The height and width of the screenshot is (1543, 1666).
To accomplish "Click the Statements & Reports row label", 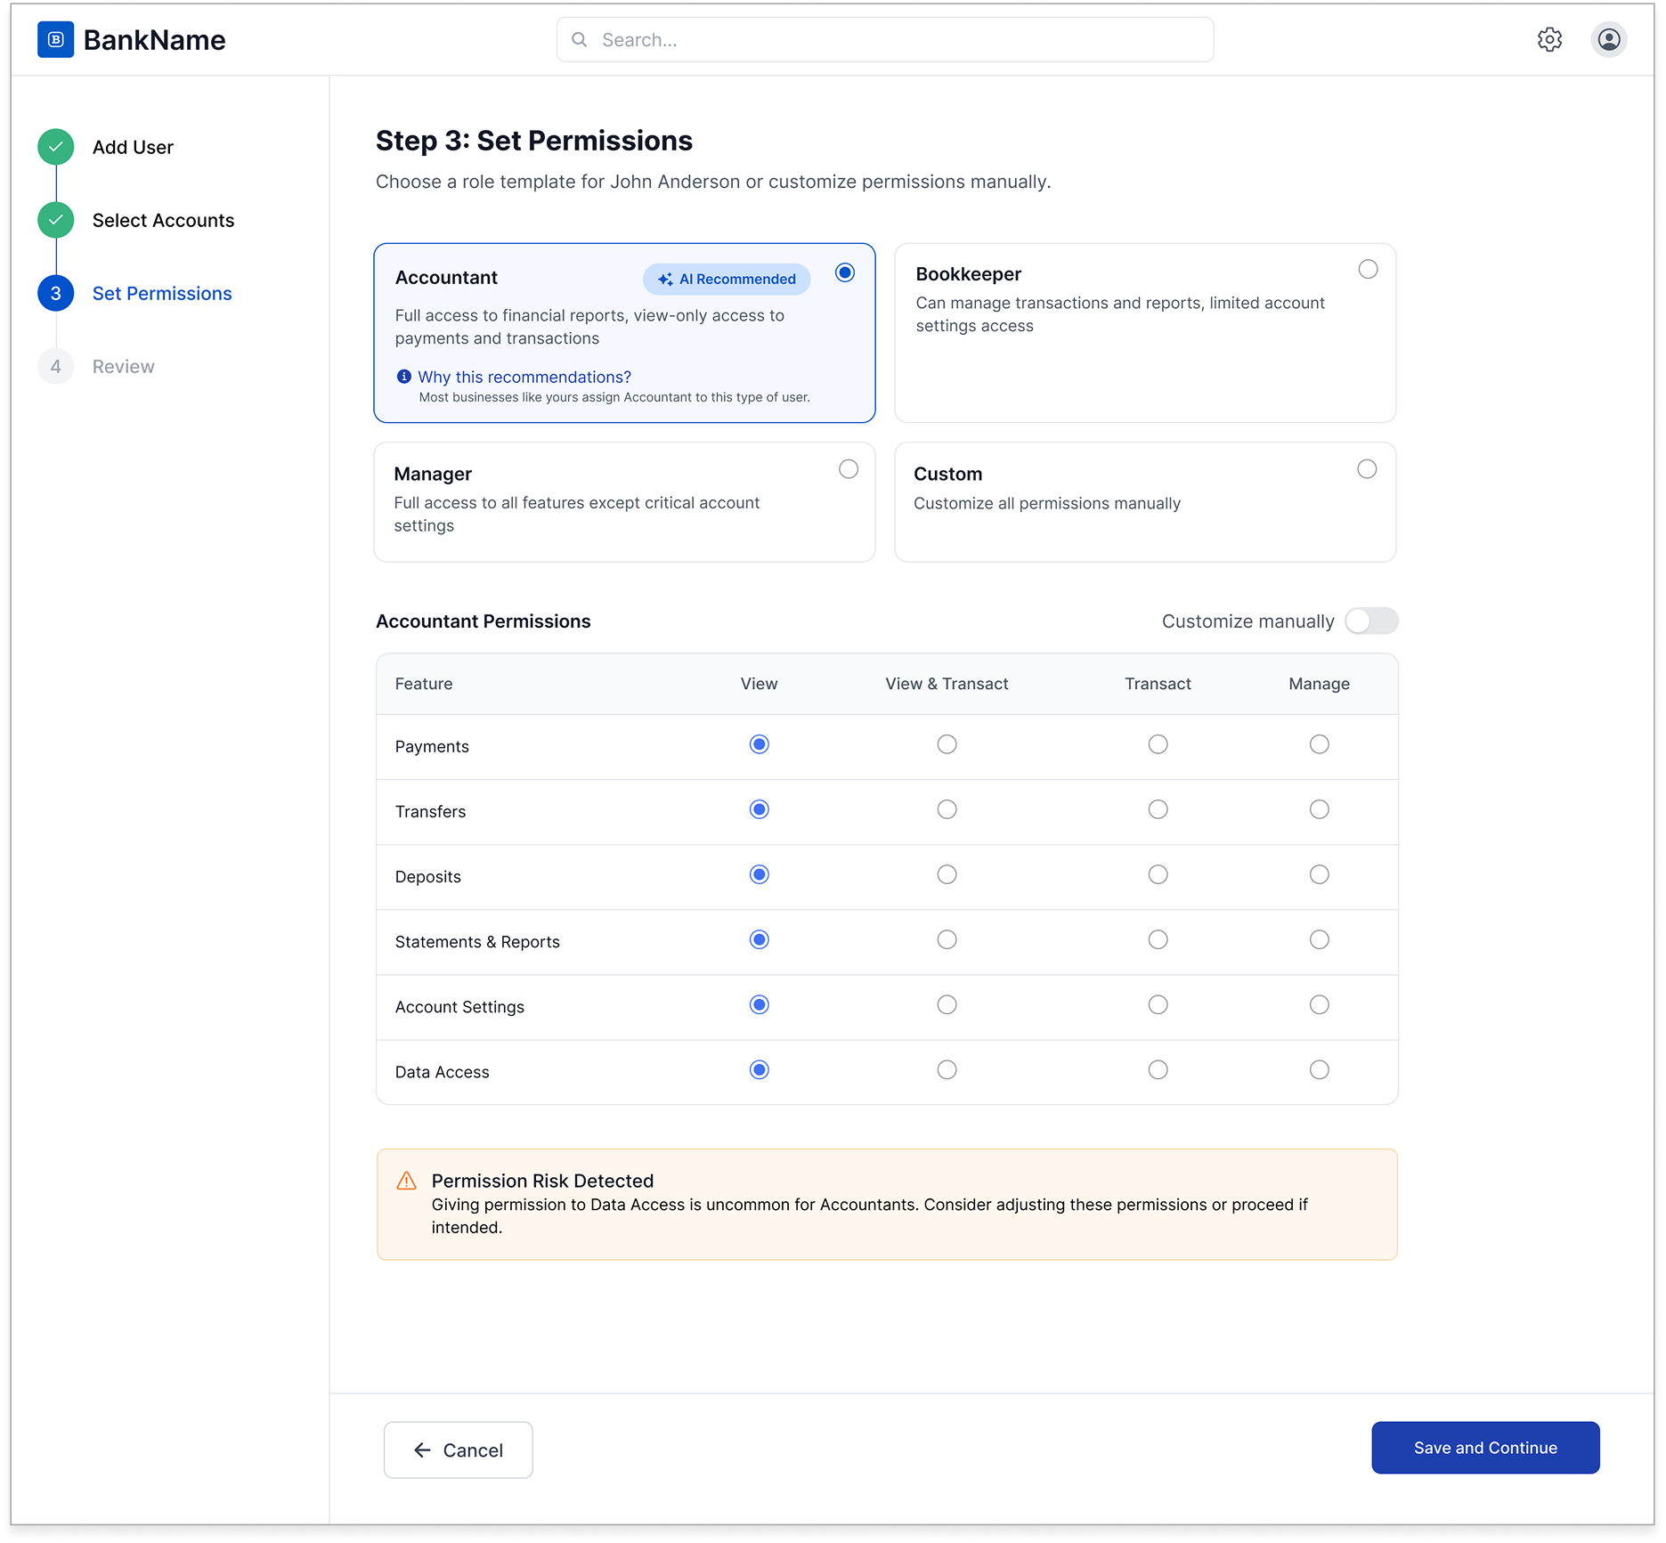I will (477, 942).
